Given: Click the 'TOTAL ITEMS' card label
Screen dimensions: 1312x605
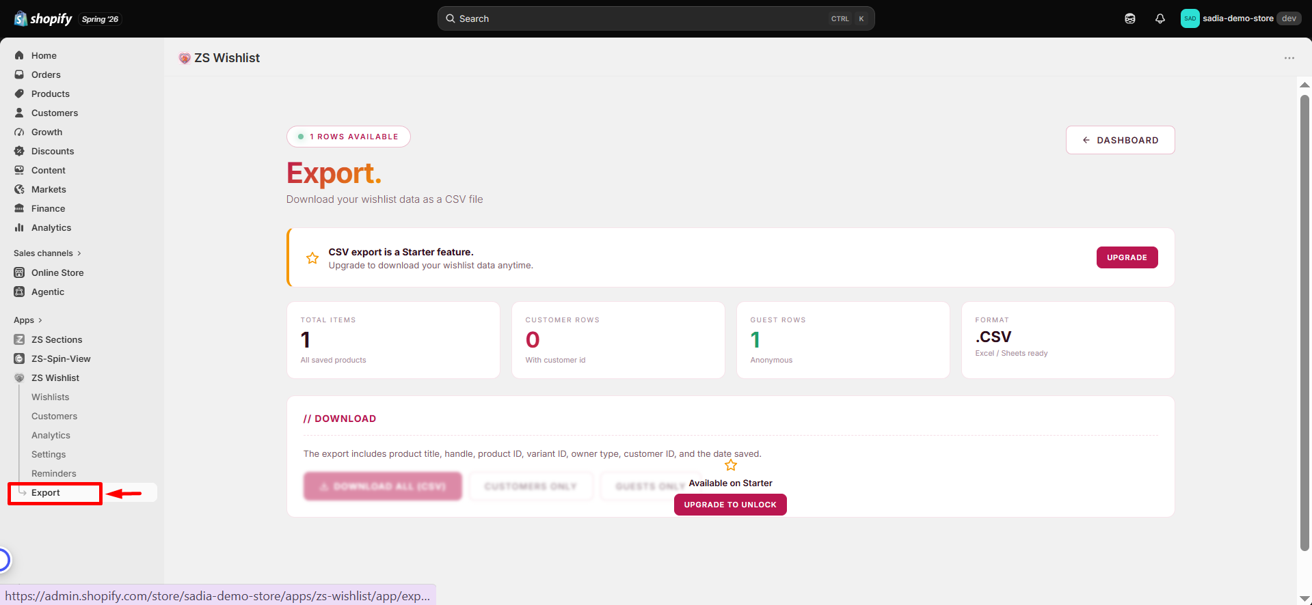Looking at the screenshot, I should point(328,320).
